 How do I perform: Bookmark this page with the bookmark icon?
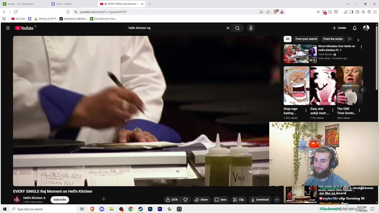(68, 12)
